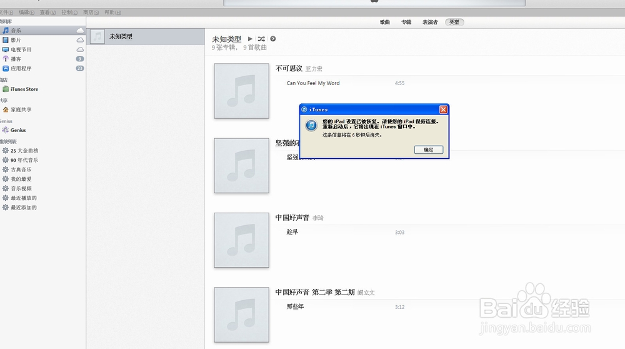
Task: Click the 4:55 duration value
Action: (399, 83)
